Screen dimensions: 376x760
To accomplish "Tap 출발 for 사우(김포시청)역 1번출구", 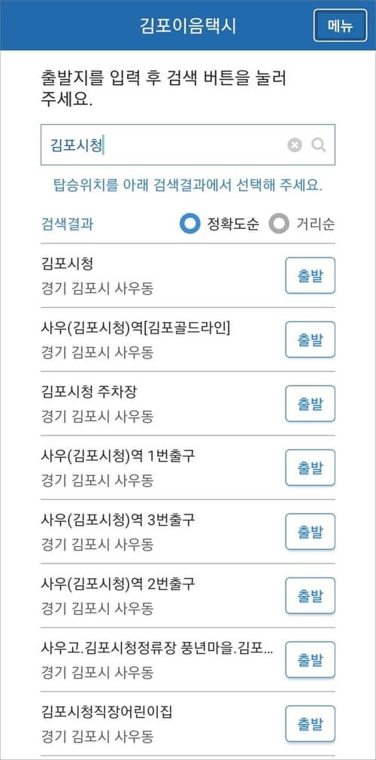I will coord(310,467).
